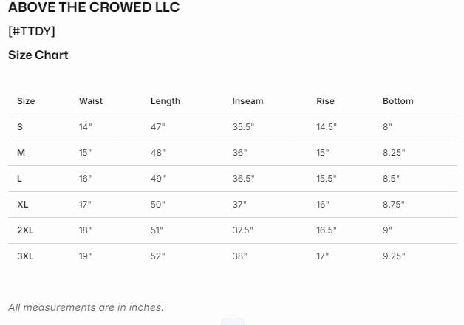Select the Rise column header
This screenshot has height=325, width=464.
(x=325, y=101)
